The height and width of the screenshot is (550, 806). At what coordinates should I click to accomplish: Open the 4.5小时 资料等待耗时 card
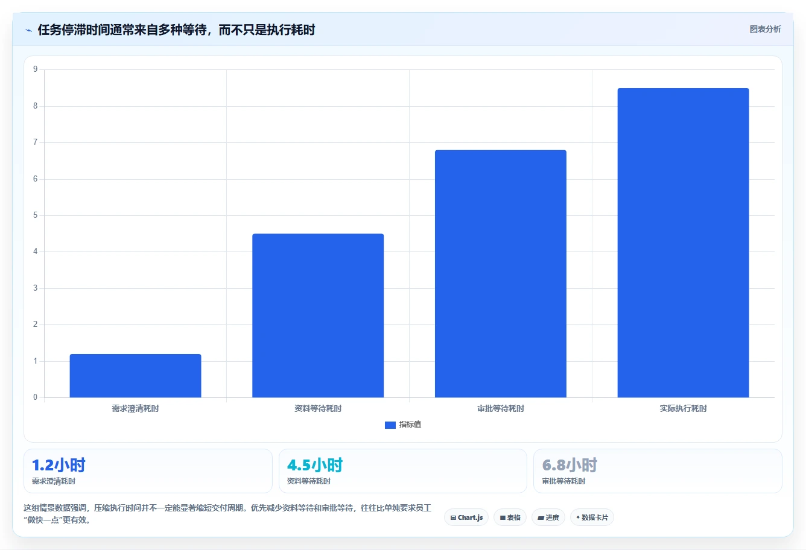point(403,471)
